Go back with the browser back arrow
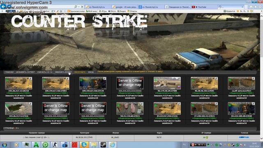This screenshot has width=263, height=148. [3, 7]
